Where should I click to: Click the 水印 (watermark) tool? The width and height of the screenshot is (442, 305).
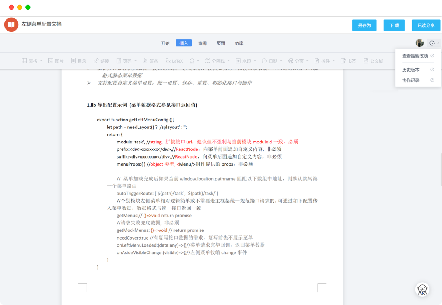coord(244,61)
